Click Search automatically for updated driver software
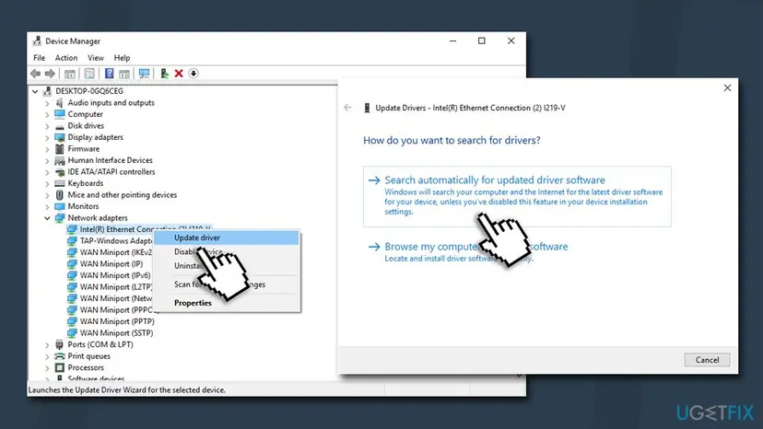 (x=517, y=196)
